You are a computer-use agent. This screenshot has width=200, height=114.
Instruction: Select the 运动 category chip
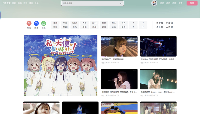coord(114,27)
